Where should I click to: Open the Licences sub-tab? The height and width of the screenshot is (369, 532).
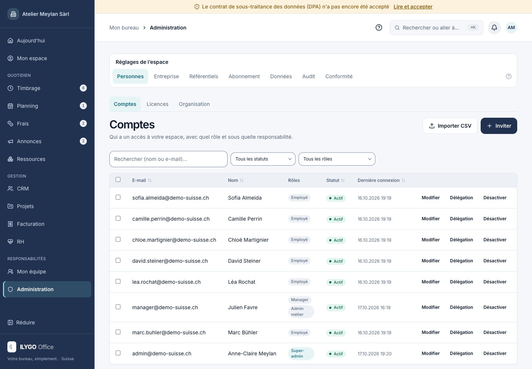(x=157, y=104)
